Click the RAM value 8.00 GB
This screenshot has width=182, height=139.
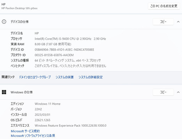click(x=53, y=44)
